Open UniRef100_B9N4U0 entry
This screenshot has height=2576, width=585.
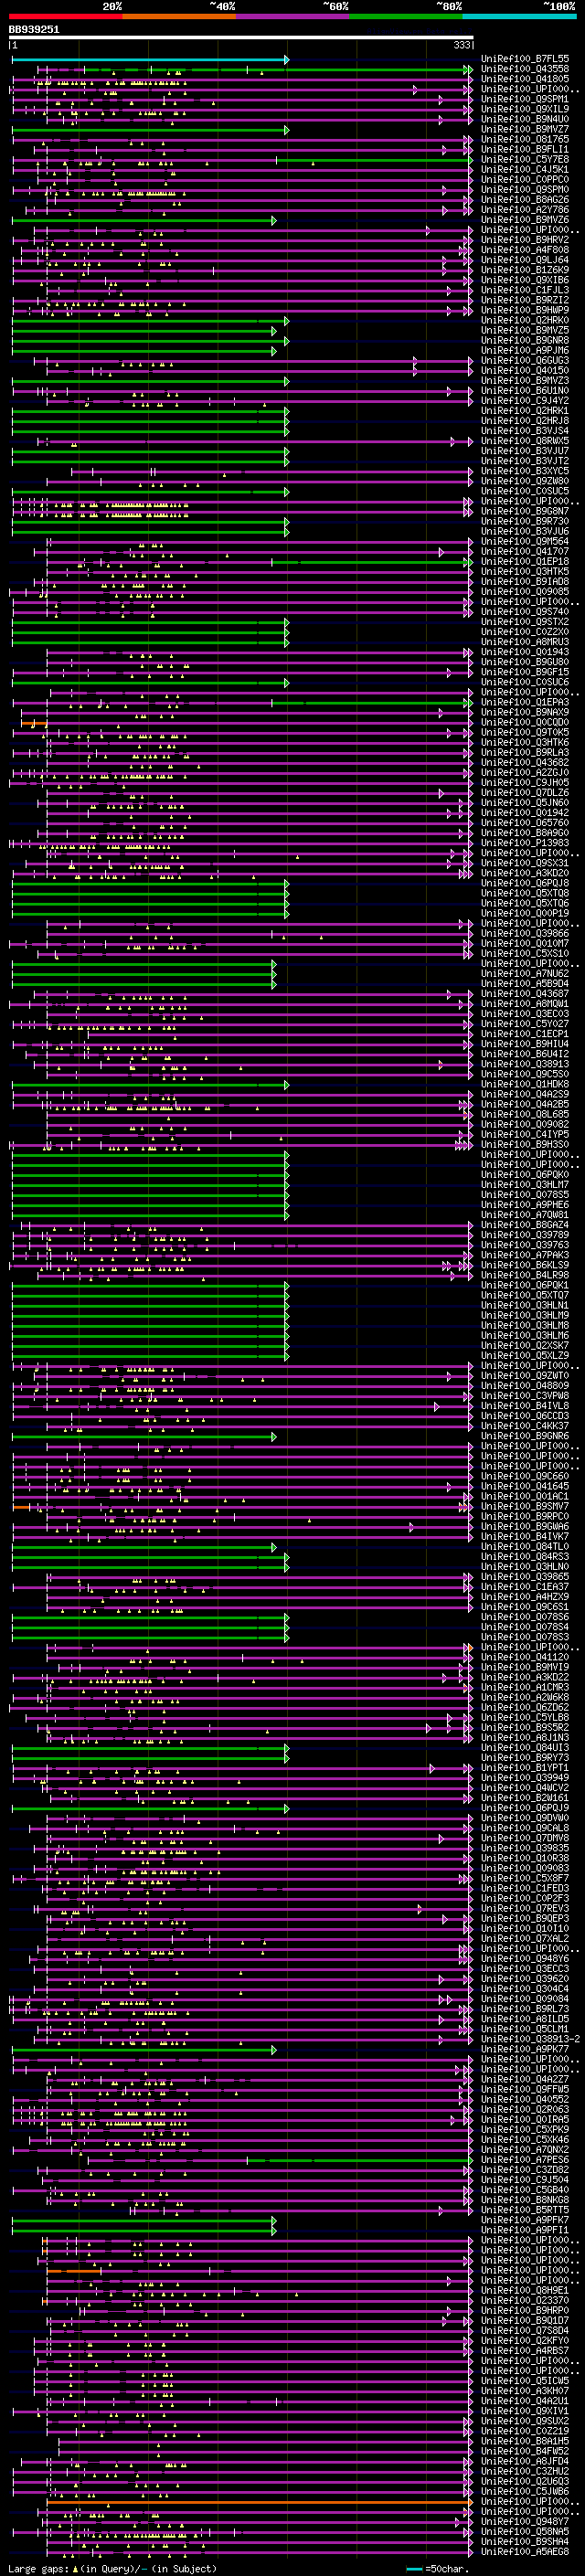click(x=525, y=119)
